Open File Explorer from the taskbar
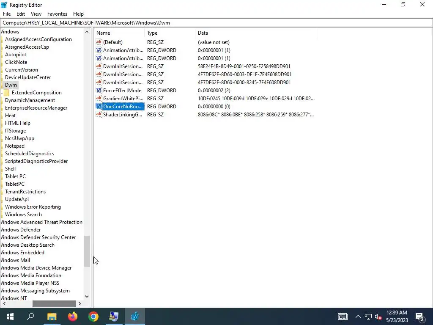433x325 pixels. point(52,317)
